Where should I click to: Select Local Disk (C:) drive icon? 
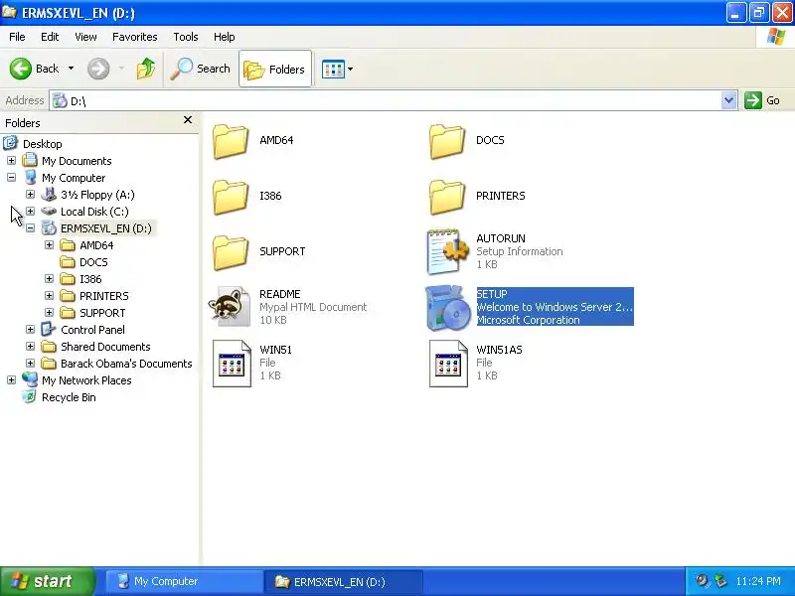tap(49, 211)
